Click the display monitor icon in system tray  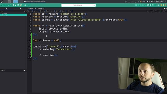tap(145, 2)
